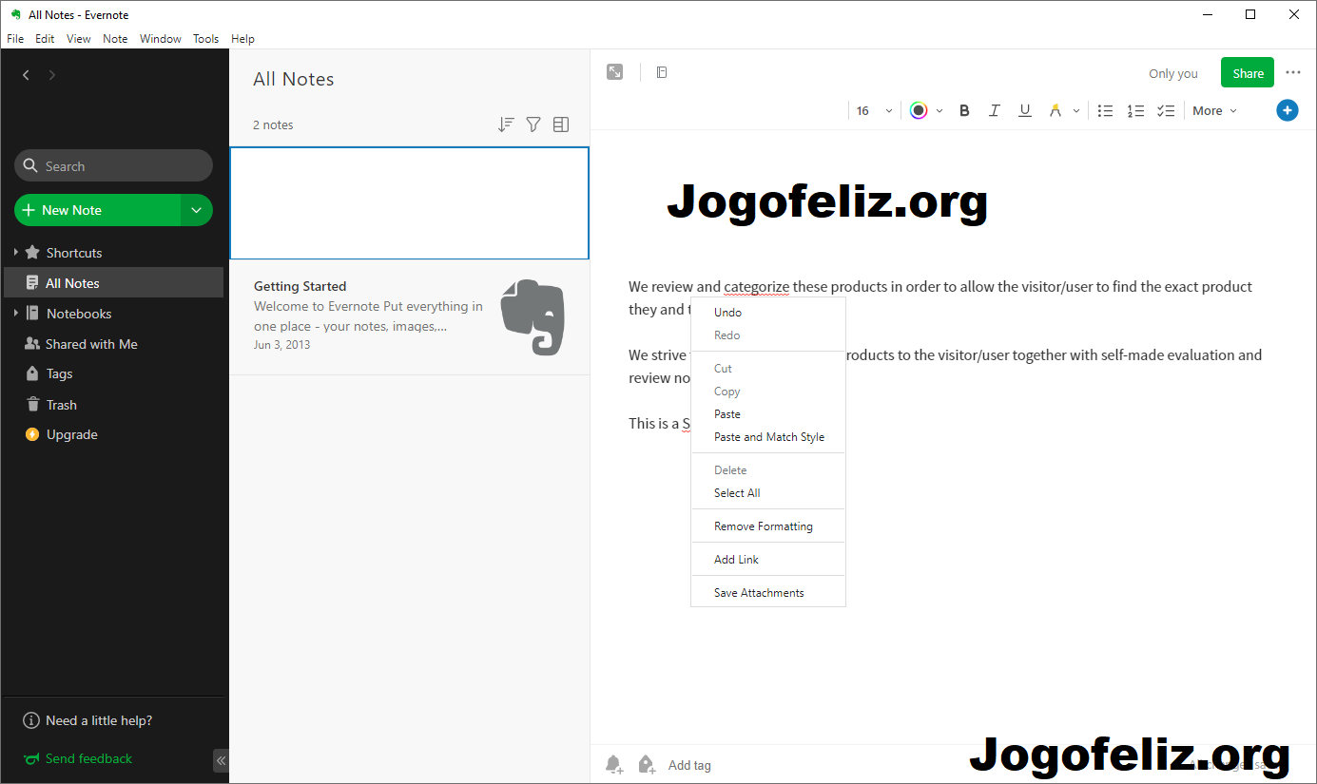Choose Paste in the context menu
The width and height of the screenshot is (1317, 784).
click(768, 414)
